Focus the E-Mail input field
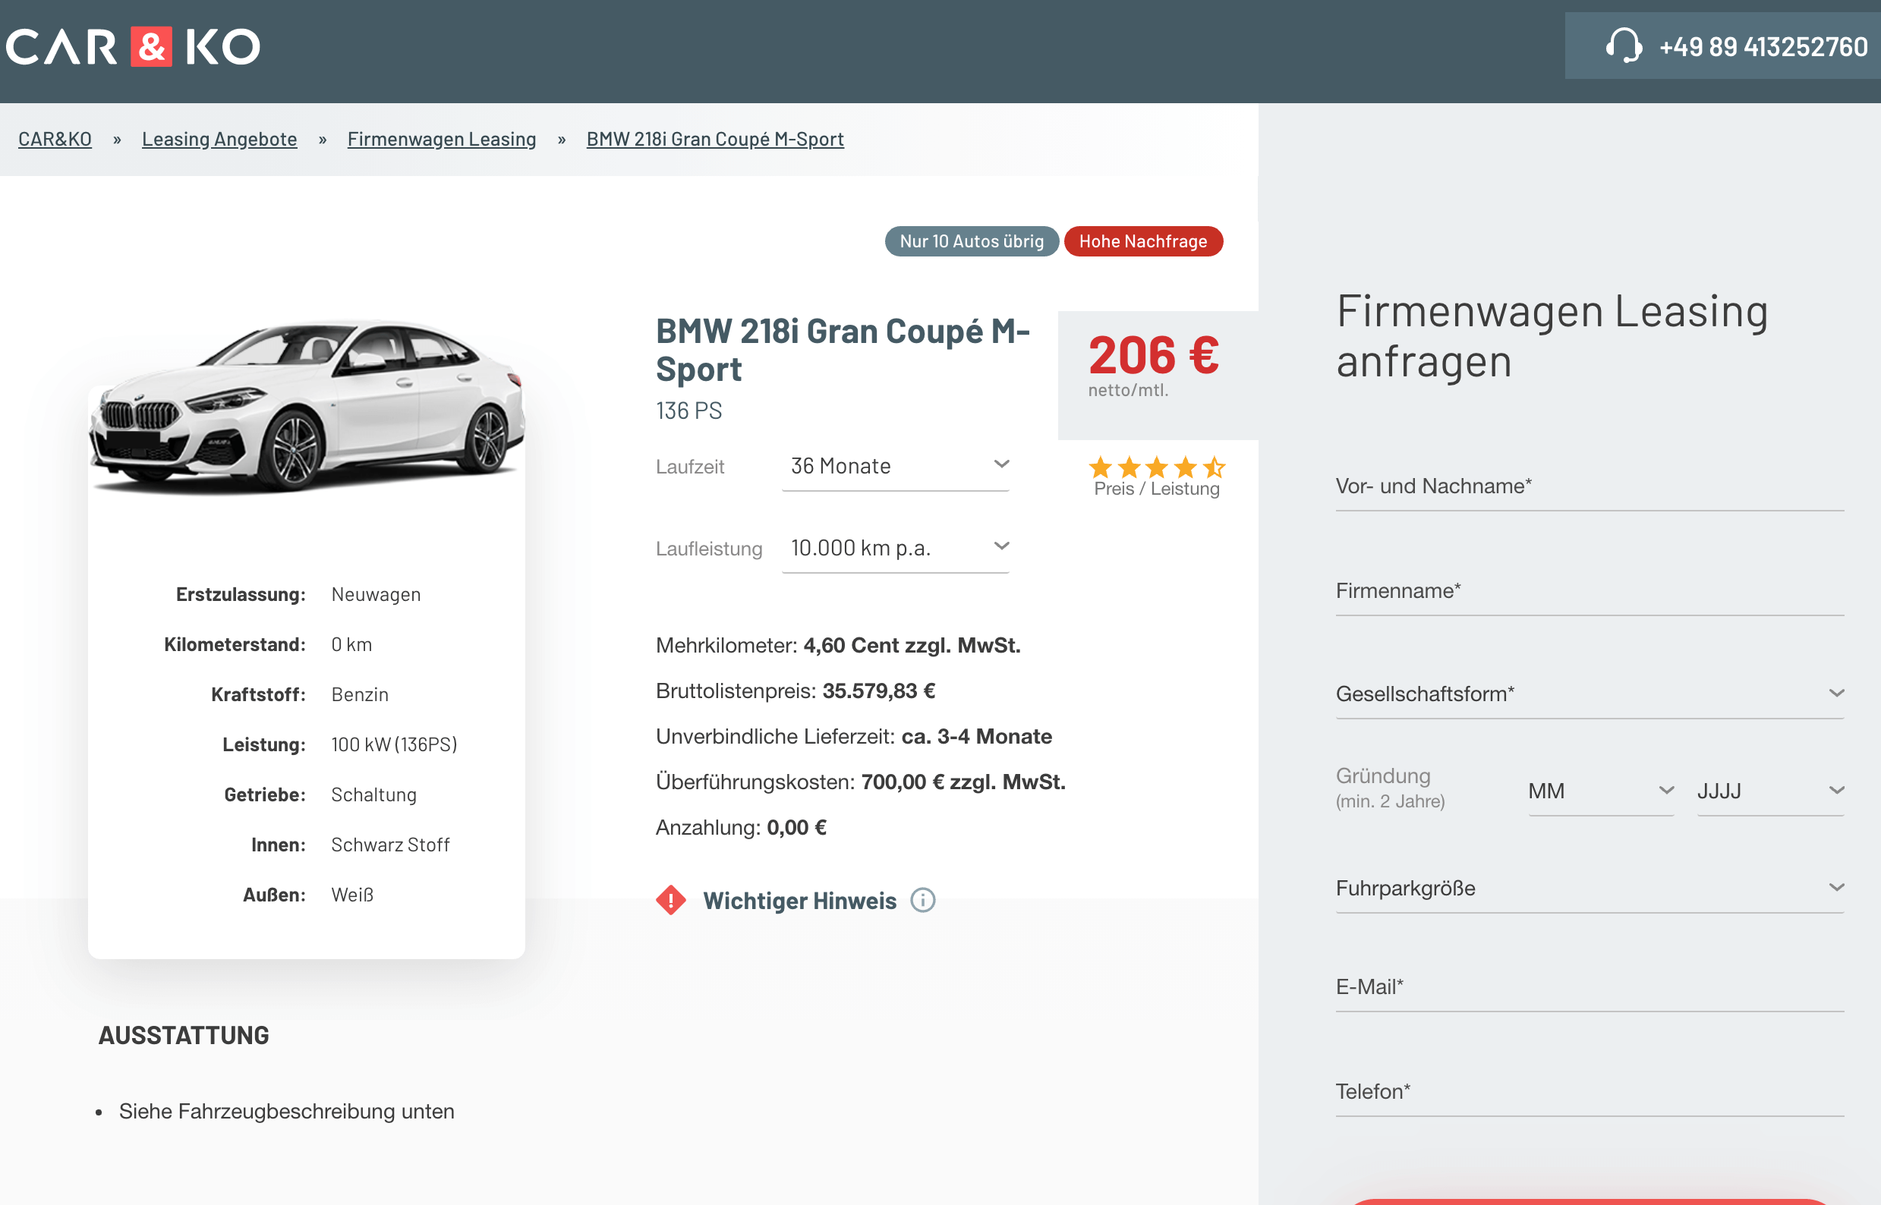Viewport: 1881px width, 1205px height. pos(1589,987)
